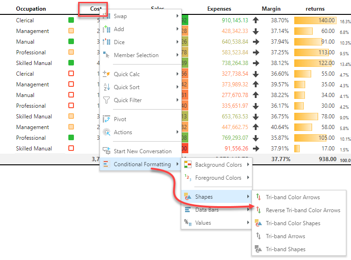
Task: Click the 17.00 returns data bar
Action: pyautogui.click(x=297, y=149)
